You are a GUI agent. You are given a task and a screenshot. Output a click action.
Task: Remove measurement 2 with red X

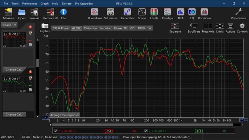(x=30, y=72)
